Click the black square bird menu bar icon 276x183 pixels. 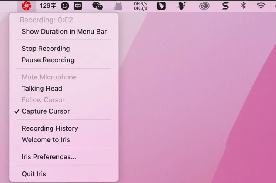[x=161, y=6]
